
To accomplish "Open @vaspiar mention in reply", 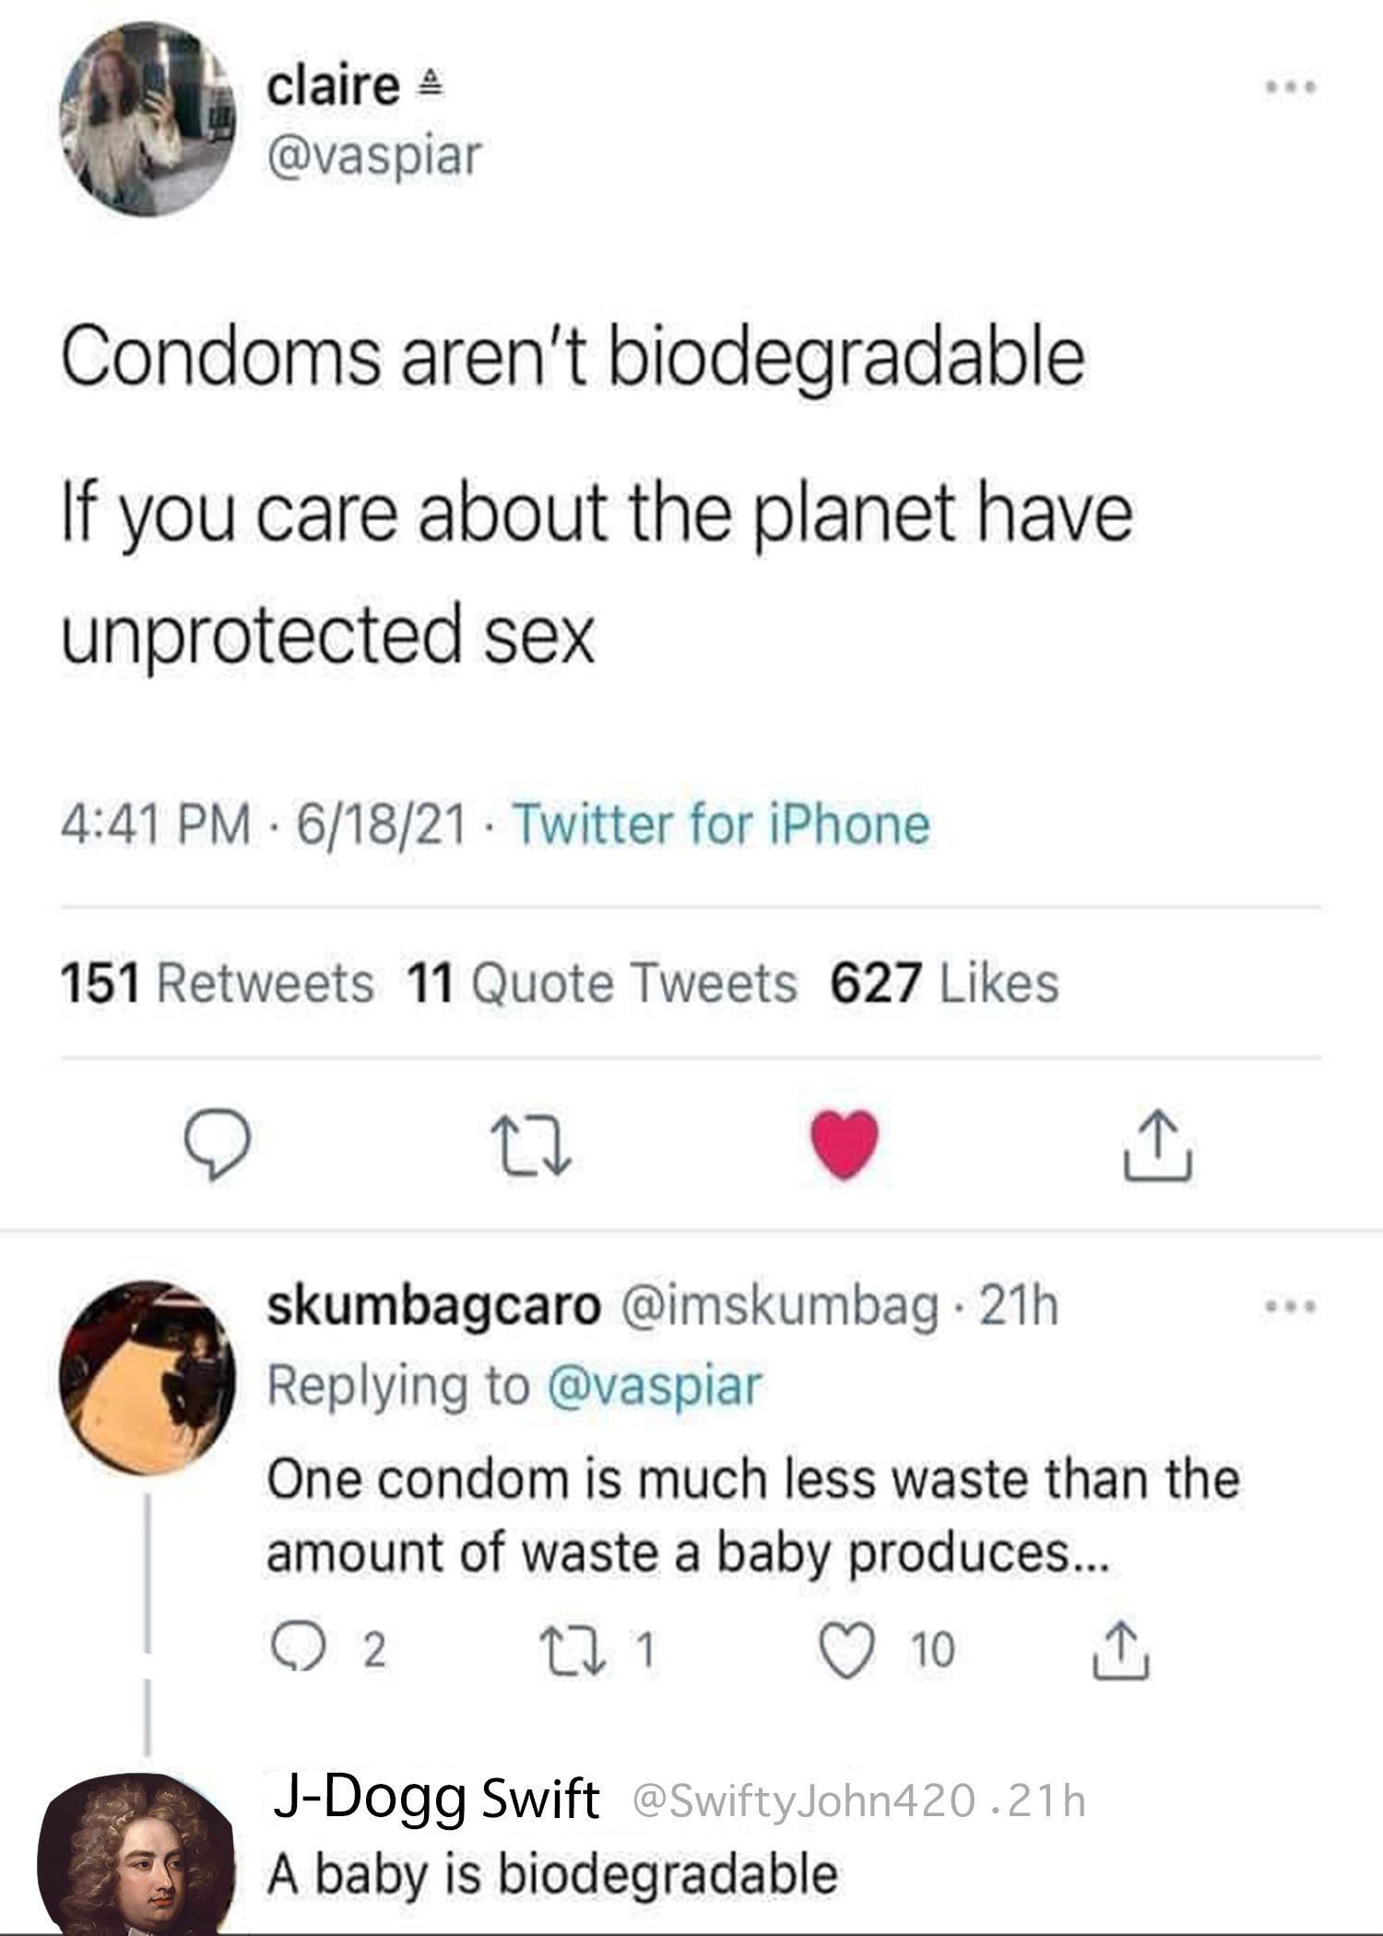I will coord(656,1386).
